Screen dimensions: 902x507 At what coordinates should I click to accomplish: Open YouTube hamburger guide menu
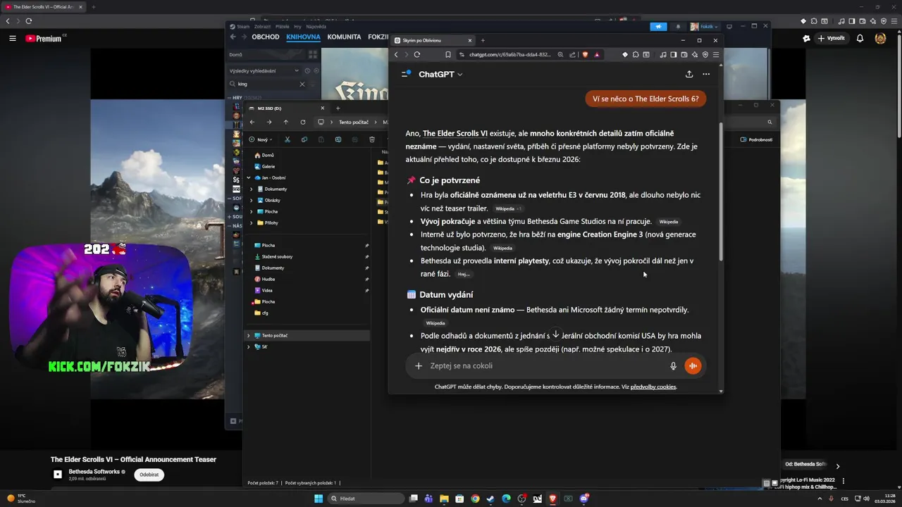pos(13,38)
